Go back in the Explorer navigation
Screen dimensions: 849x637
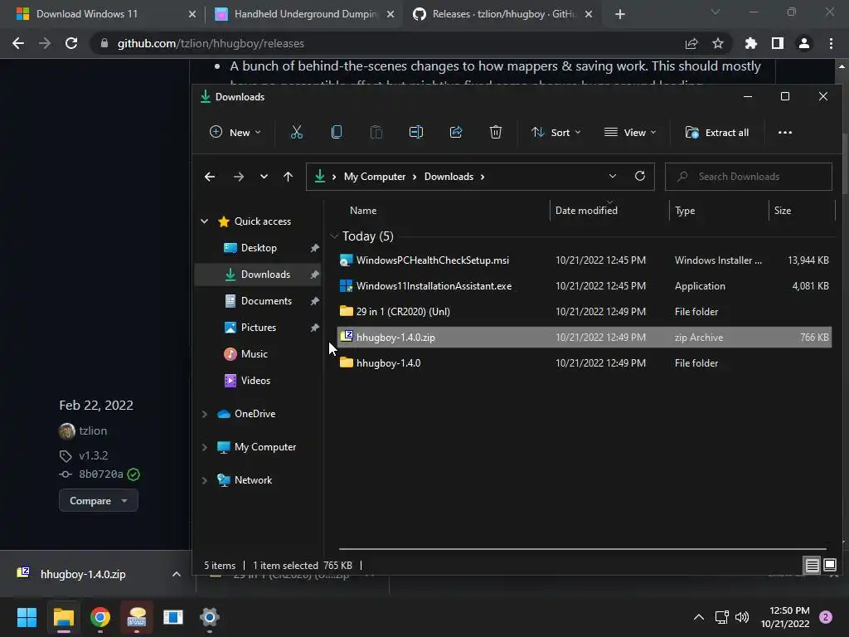[210, 177]
